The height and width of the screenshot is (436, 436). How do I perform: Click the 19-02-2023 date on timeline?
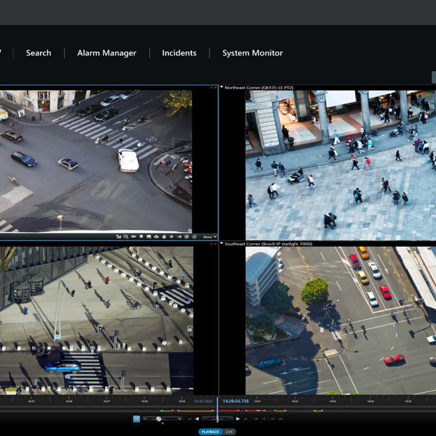coord(203,402)
